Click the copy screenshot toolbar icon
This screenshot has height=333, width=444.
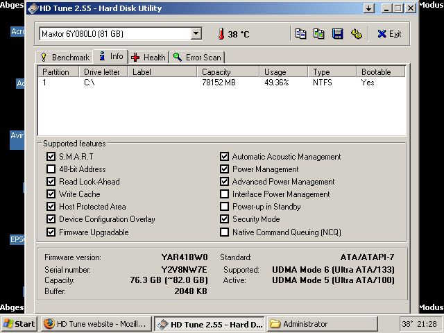tap(319, 34)
